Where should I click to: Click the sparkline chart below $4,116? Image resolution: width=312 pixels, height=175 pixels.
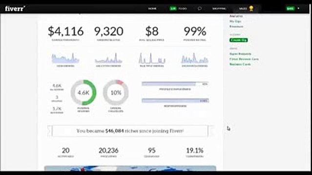click(x=65, y=58)
